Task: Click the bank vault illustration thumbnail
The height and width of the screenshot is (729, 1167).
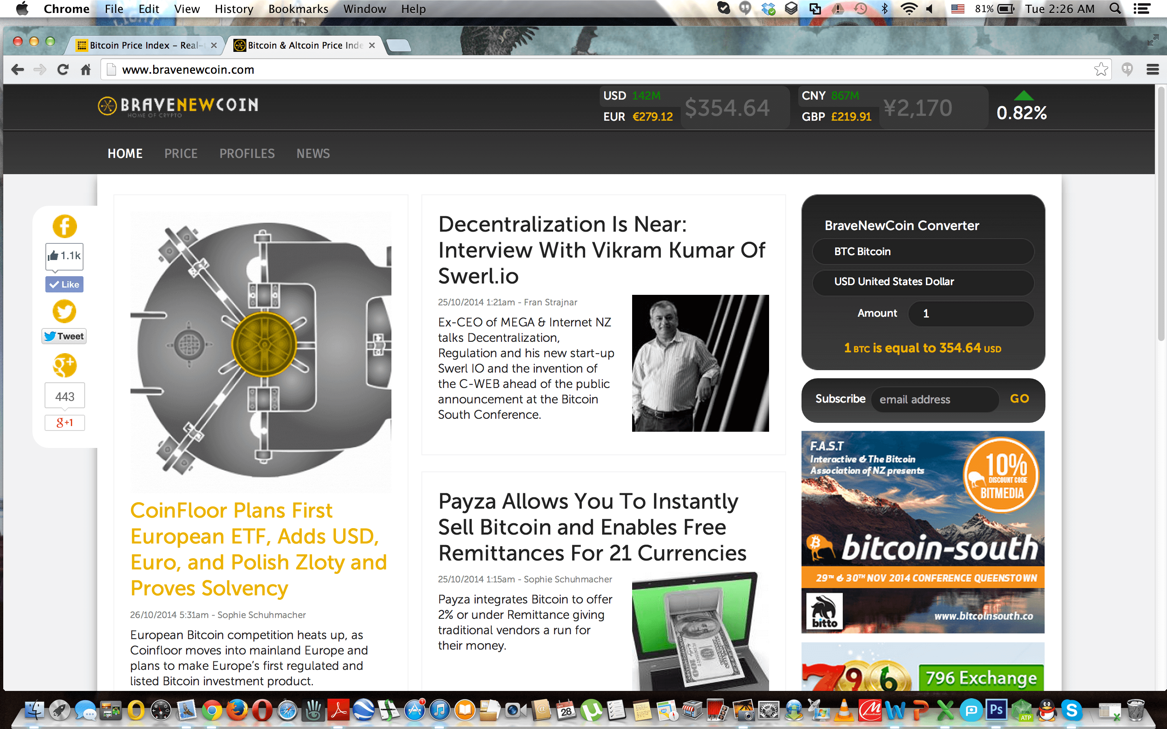Action: [x=261, y=350]
